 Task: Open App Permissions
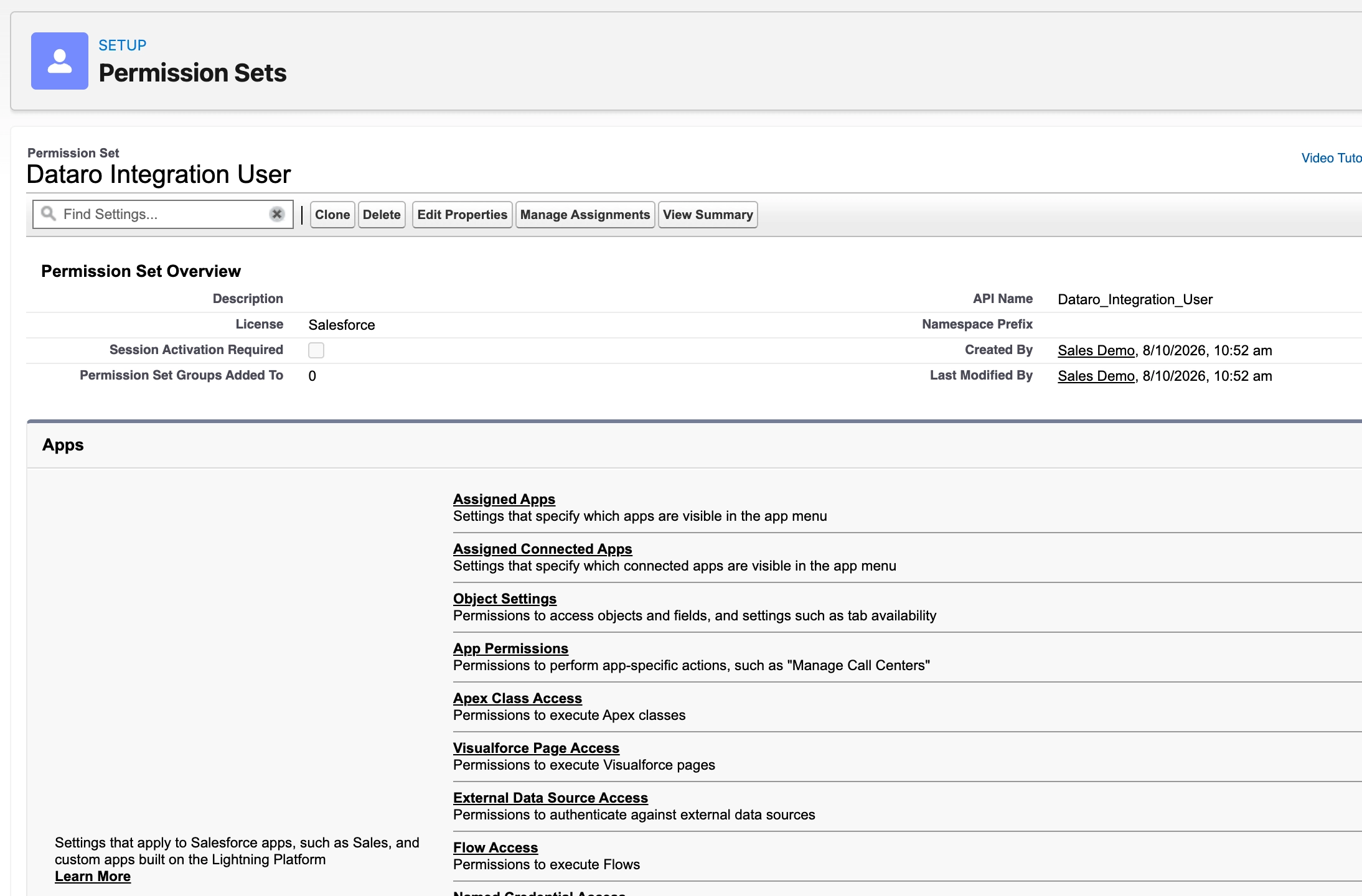click(510, 648)
